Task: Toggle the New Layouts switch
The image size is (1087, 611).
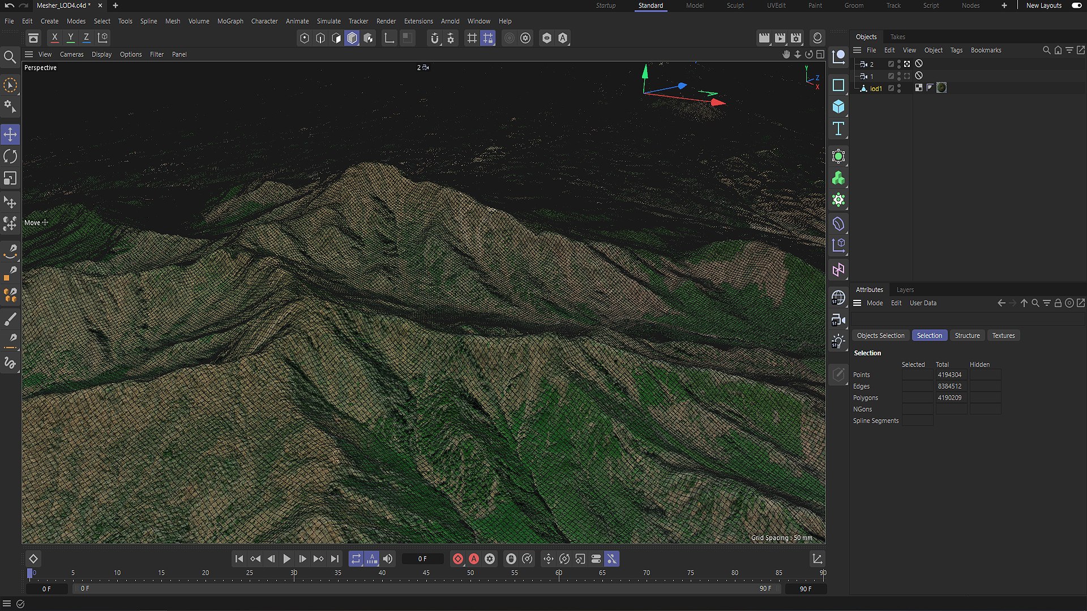Action: 1077,6
